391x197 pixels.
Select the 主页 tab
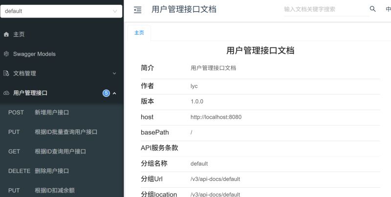(x=139, y=33)
